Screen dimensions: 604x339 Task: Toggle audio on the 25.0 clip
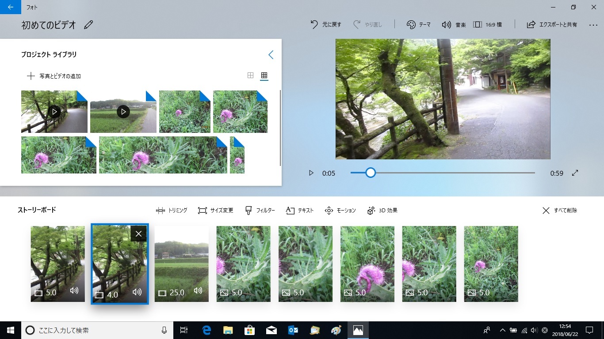(198, 290)
